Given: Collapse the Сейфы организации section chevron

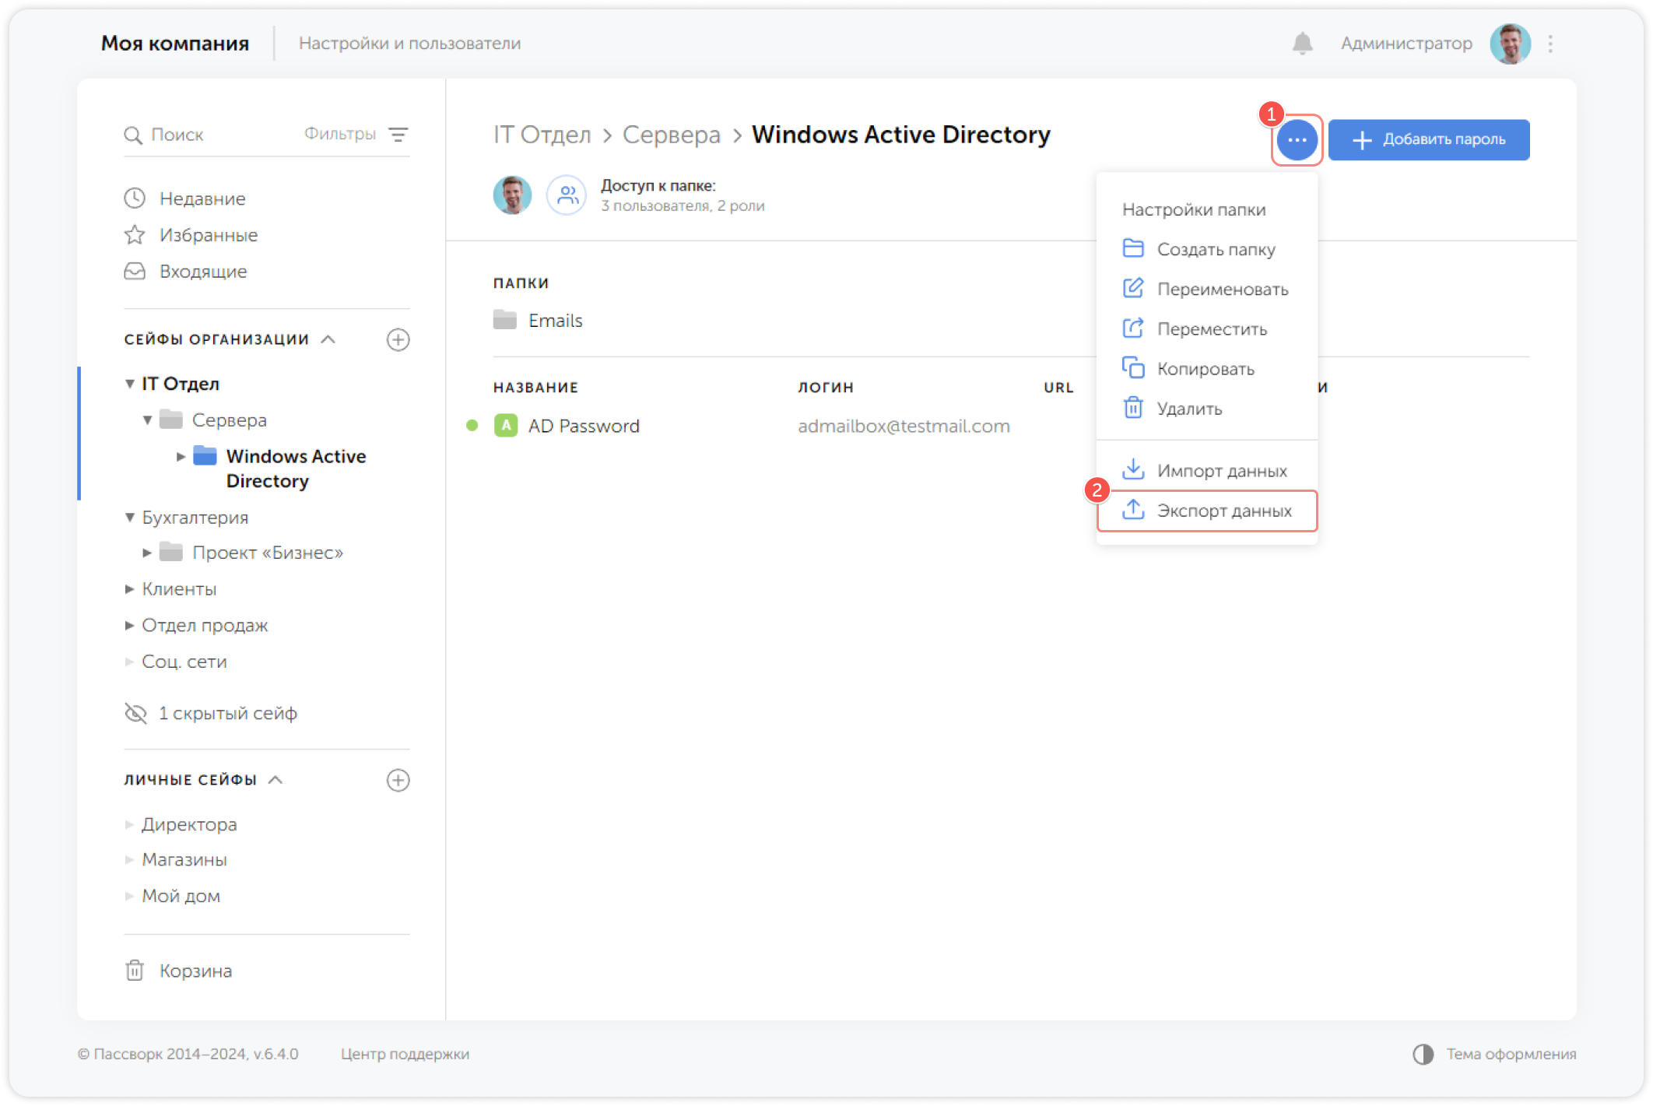Looking at the screenshot, I should tap(328, 339).
